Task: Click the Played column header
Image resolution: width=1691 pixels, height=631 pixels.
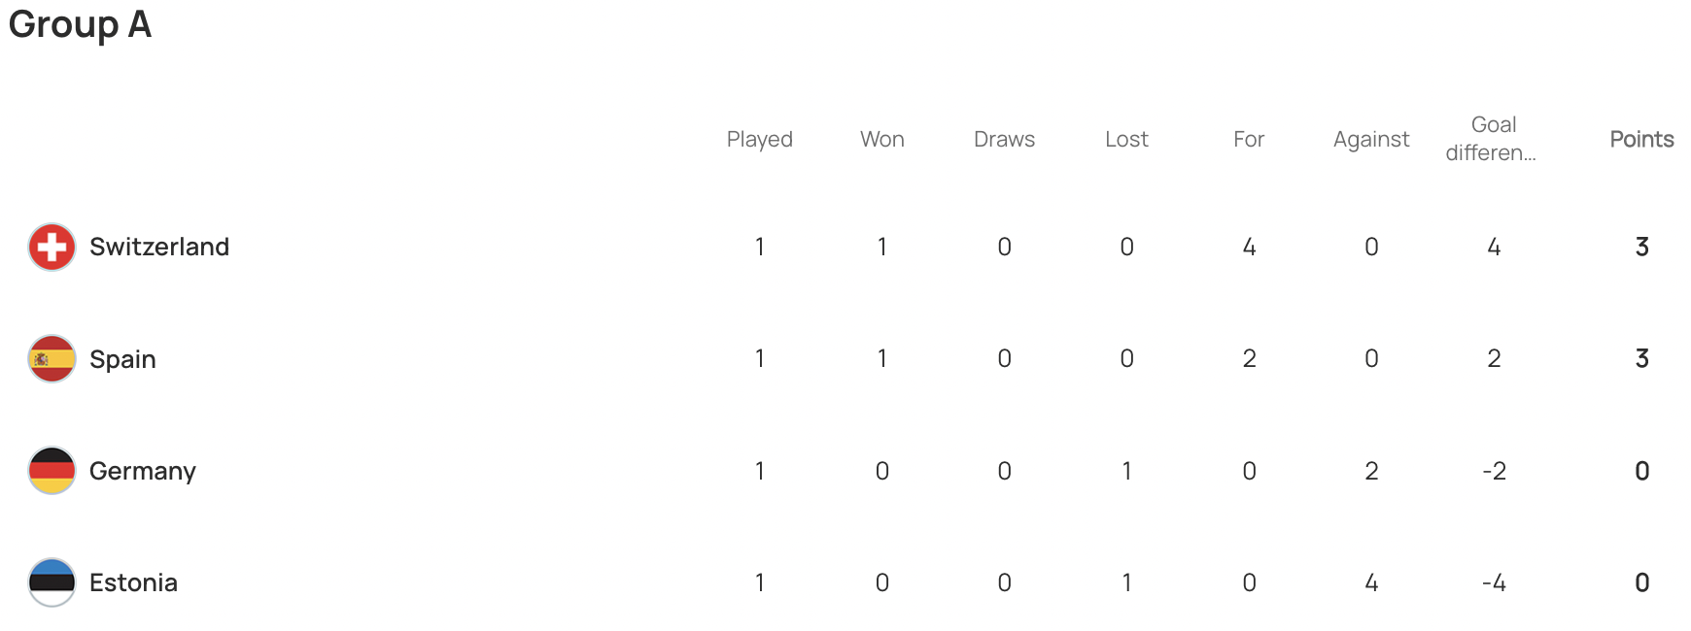Action: click(760, 140)
